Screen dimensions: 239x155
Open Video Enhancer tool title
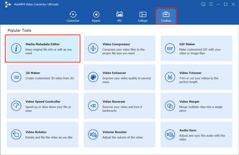pos(114,73)
